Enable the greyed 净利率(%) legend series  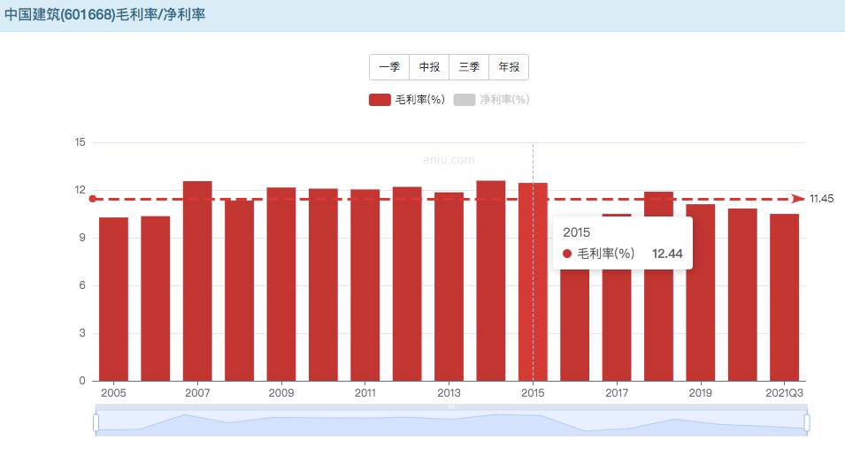click(x=491, y=100)
